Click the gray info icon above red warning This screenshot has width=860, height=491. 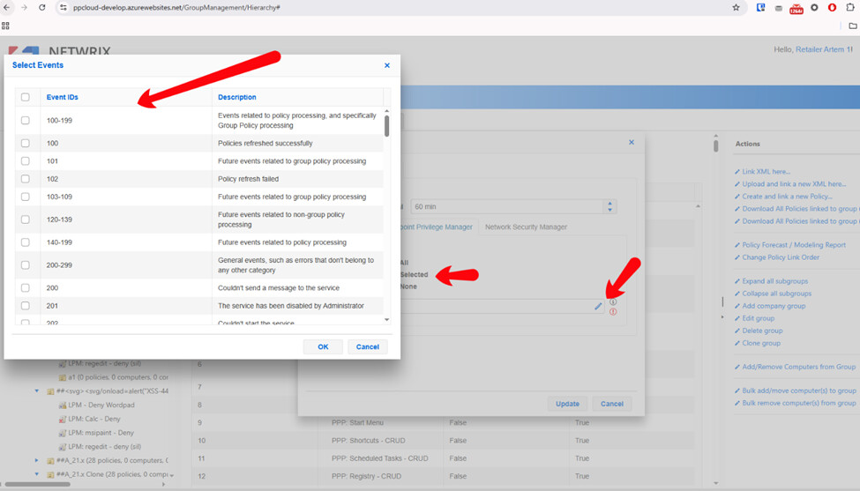613,301
